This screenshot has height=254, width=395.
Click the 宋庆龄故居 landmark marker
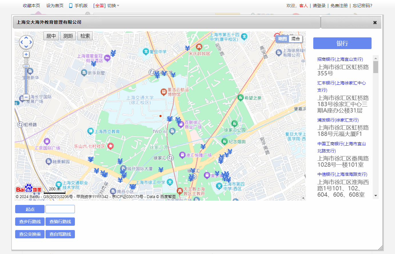(x=199, y=47)
